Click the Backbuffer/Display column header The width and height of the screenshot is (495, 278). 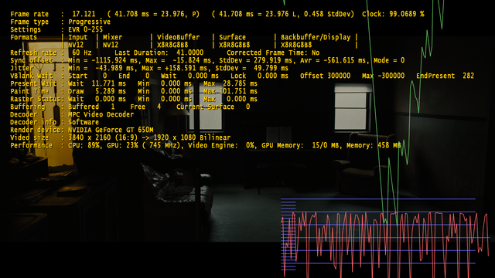[316, 37]
